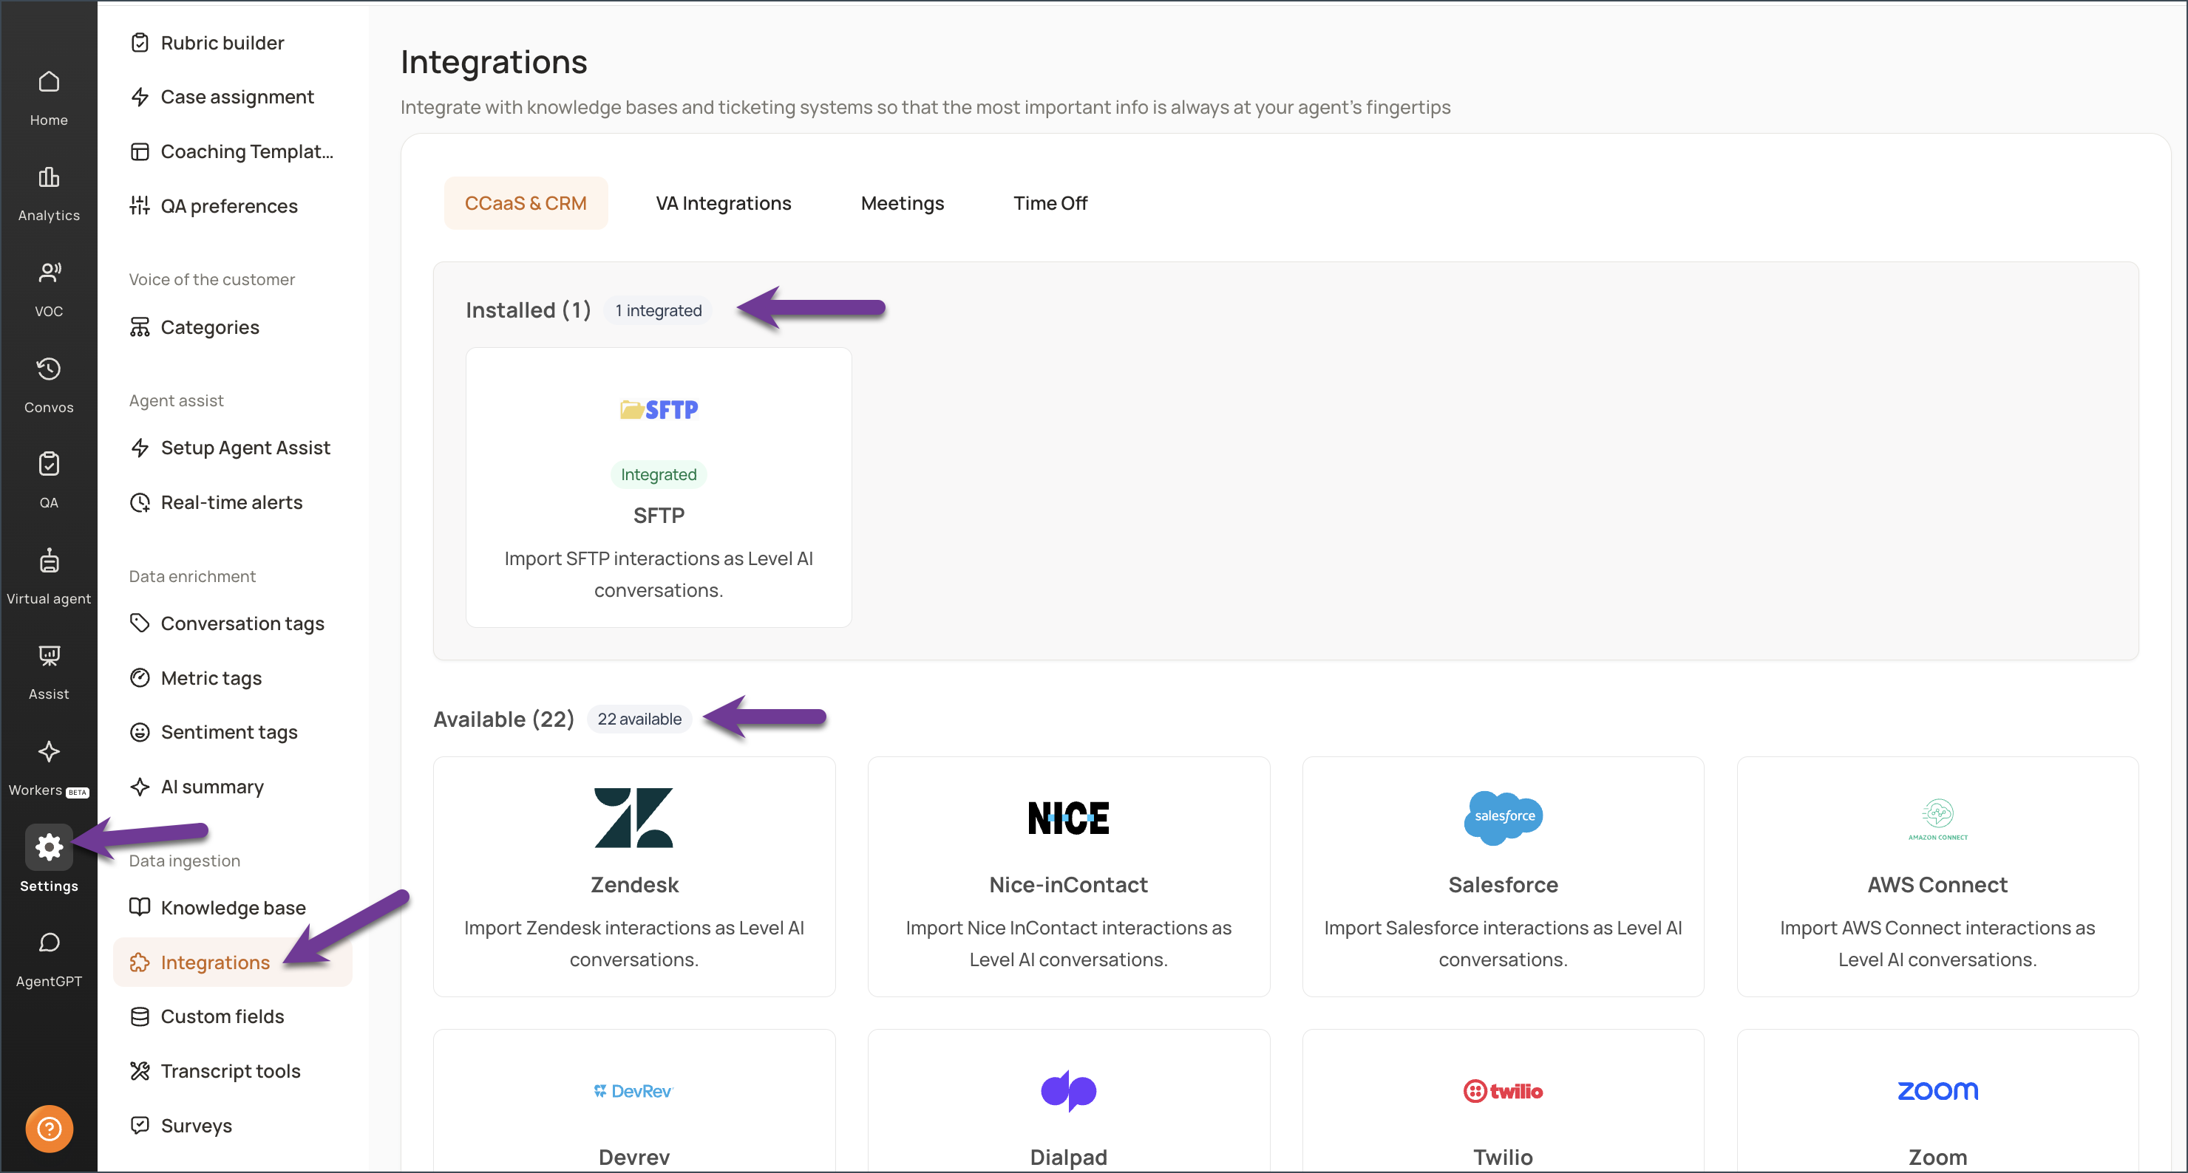
Task: Select the CCaaS & CRM tab
Action: point(526,204)
